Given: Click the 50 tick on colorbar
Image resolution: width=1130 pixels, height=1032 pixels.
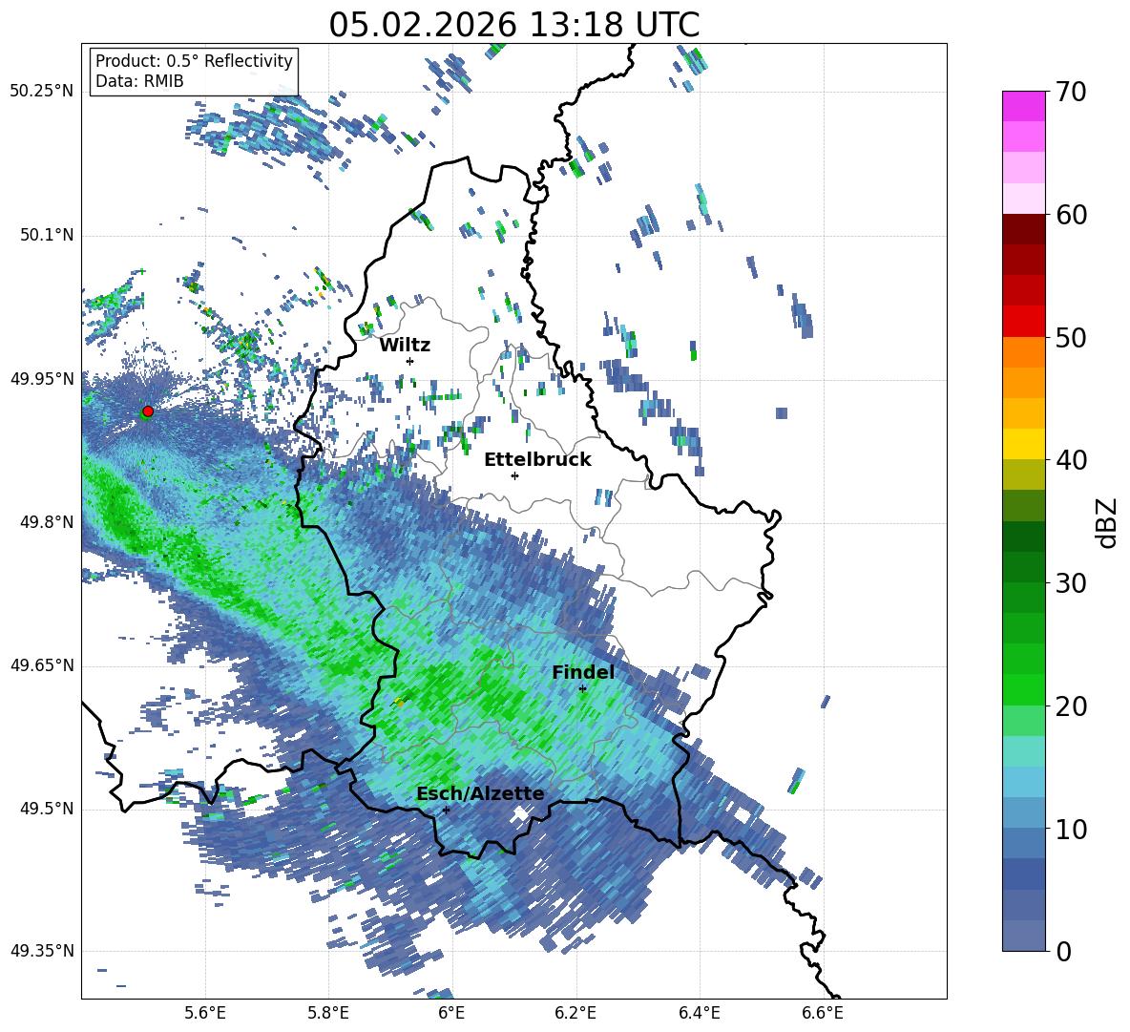Looking at the screenshot, I should [1071, 337].
